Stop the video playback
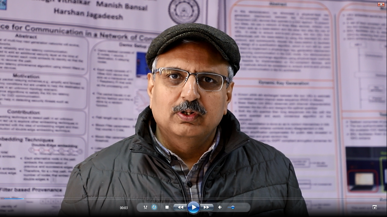Image resolution: width=387 pixels, height=217 pixels. [167, 207]
